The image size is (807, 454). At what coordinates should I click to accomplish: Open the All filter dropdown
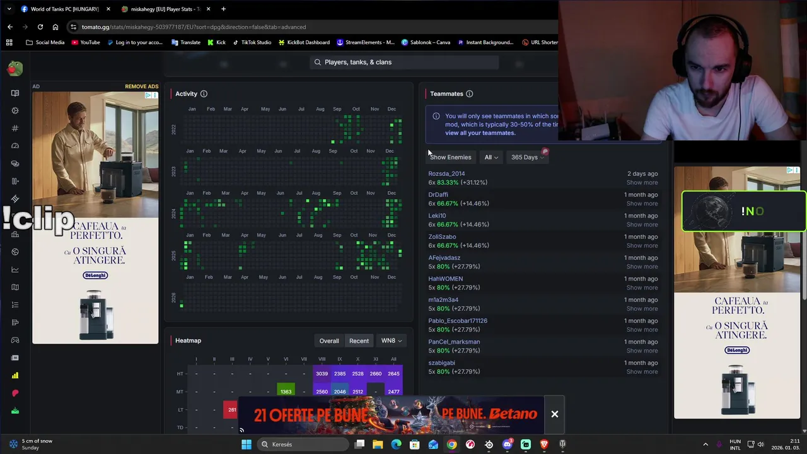point(491,157)
